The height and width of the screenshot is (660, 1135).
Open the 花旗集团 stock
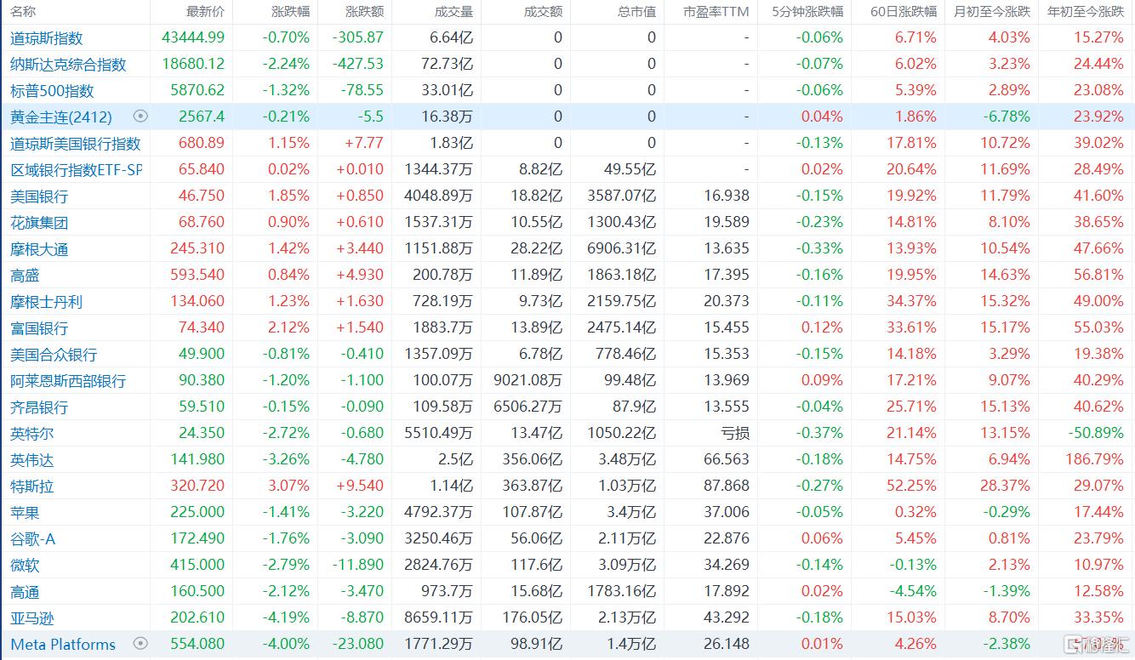pyautogui.click(x=39, y=222)
